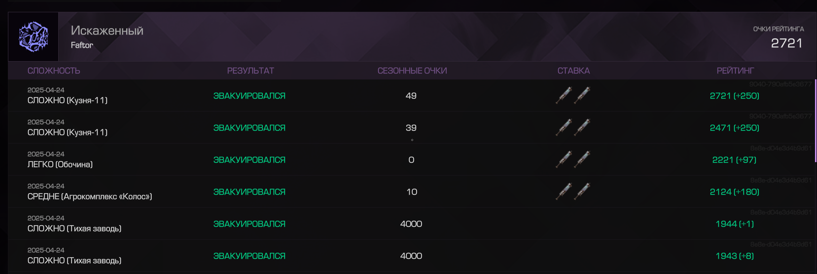Click rating 1944 (+1) entry

(735, 224)
